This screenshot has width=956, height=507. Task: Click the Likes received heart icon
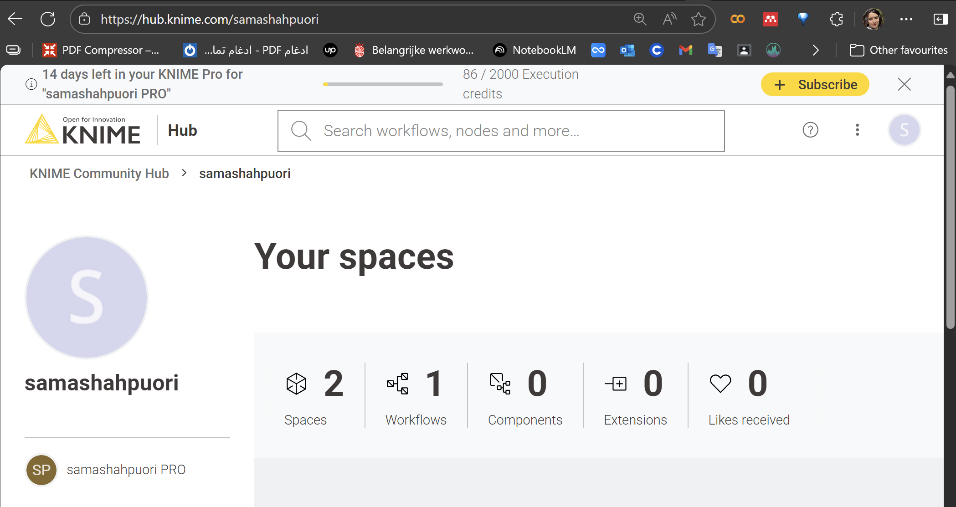(x=720, y=384)
